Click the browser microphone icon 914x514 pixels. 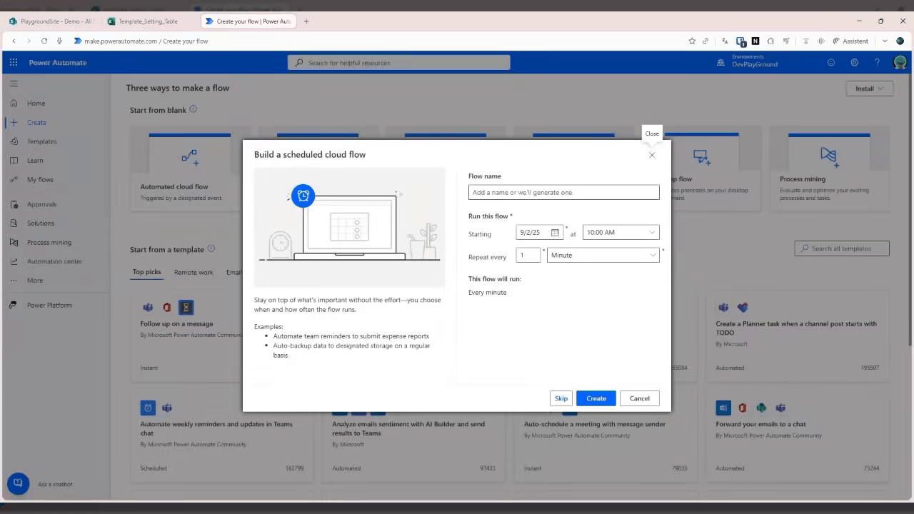tap(59, 41)
